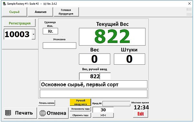Open the Сырьё tab

click(x=15, y=12)
